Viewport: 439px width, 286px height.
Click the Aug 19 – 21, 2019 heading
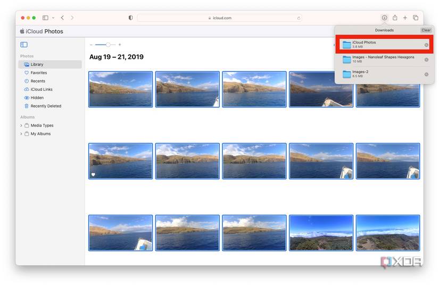pos(117,57)
